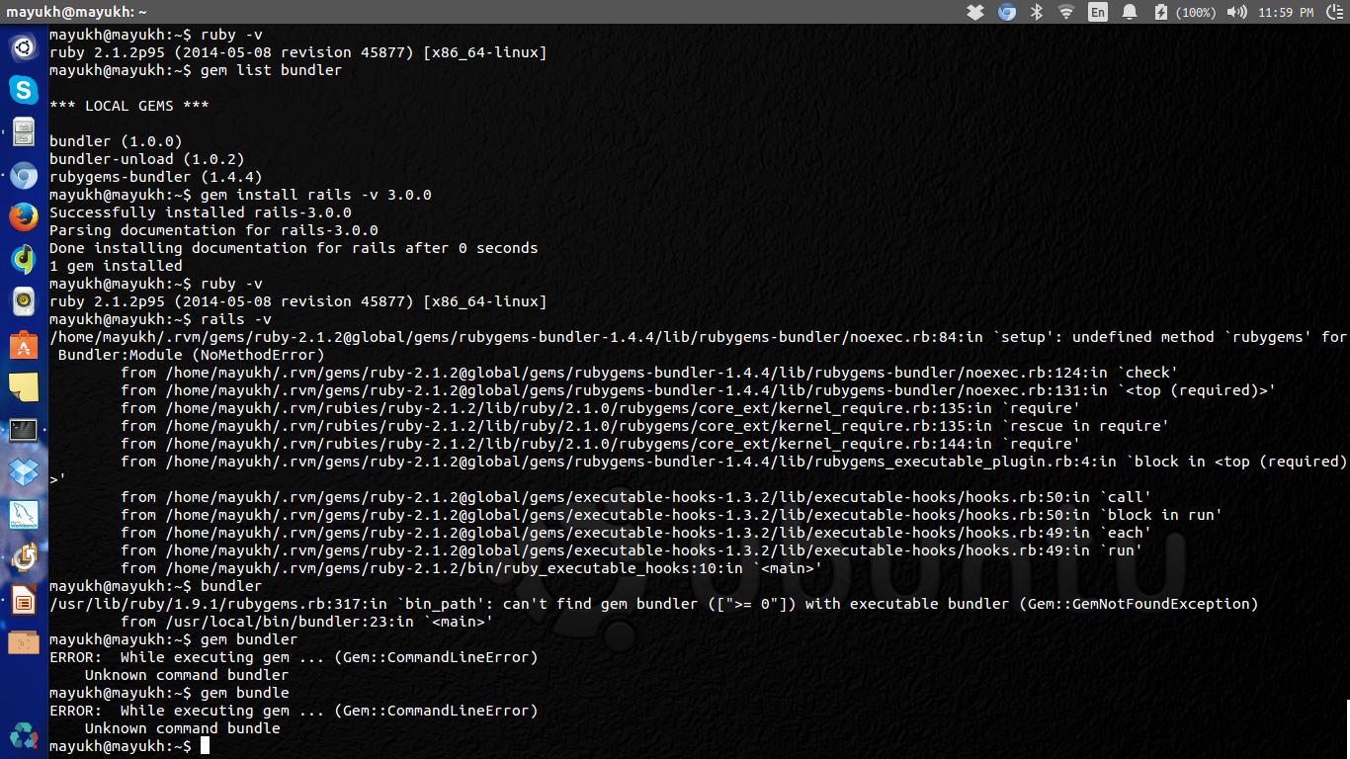Click 'Bundler:Module (NoMethodError)' text
This screenshot has width=1350, height=759.
(192, 355)
